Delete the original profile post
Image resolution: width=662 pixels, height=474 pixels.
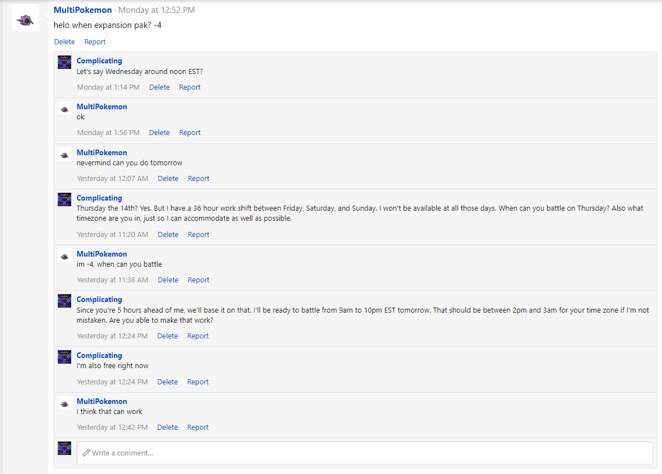(x=64, y=41)
